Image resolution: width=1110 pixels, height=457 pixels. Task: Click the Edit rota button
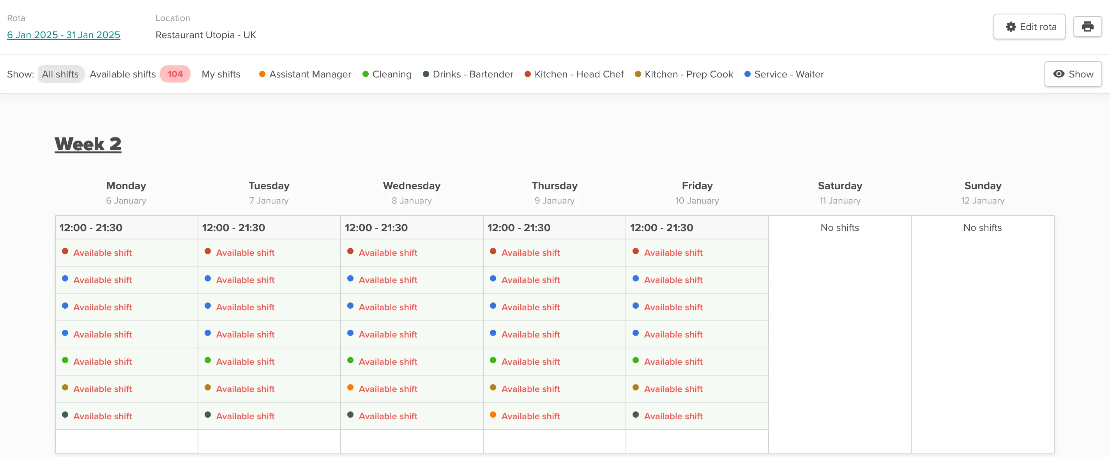click(1029, 26)
